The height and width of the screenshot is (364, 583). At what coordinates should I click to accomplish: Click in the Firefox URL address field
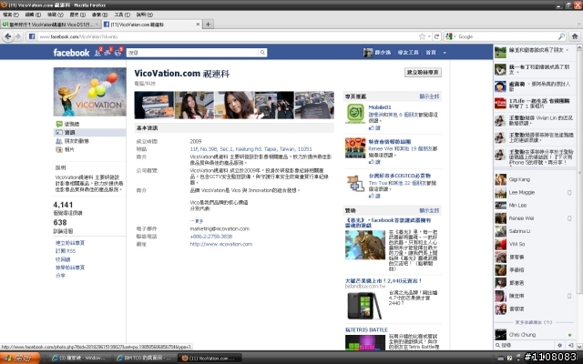tap(227, 36)
